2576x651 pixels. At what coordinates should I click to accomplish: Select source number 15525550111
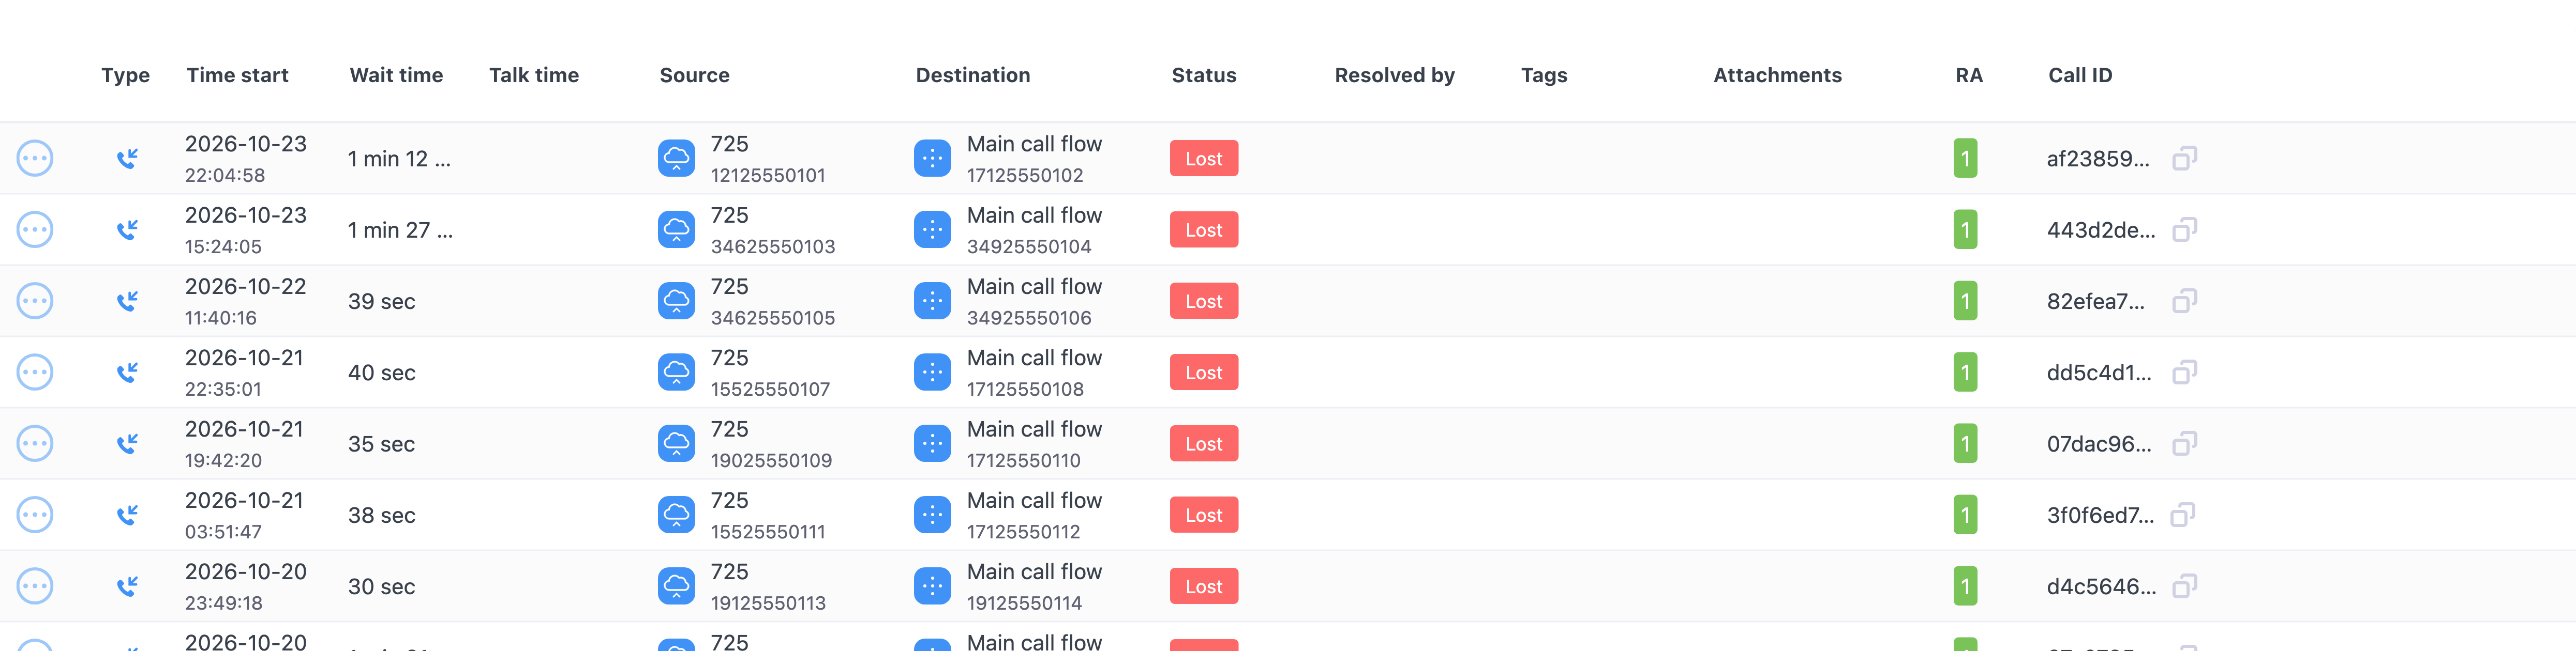(768, 532)
